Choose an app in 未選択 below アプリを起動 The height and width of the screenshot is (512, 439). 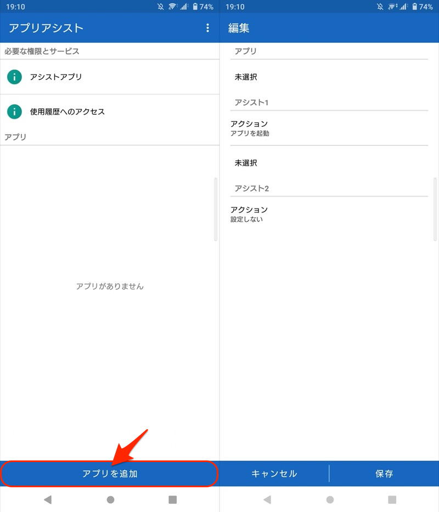246,163
